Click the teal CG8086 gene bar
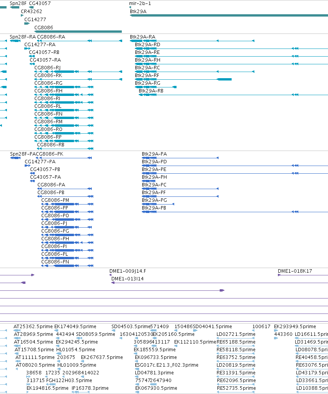Image resolution: width=328 pixels, height=394 pixels. tap(78, 32)
